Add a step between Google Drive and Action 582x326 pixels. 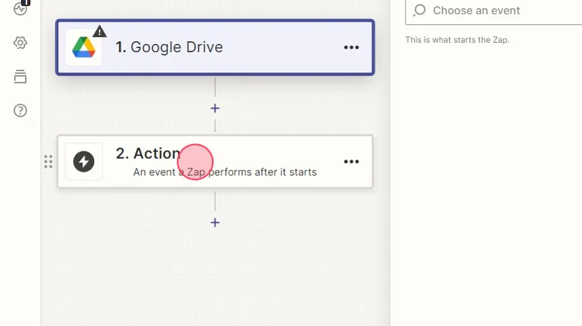coord(215,108)
